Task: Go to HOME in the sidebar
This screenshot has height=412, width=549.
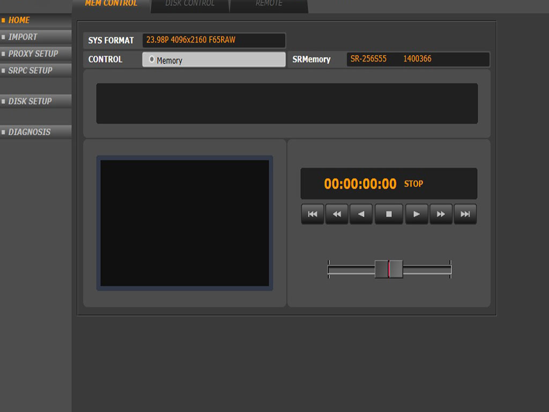Action: 19,20
